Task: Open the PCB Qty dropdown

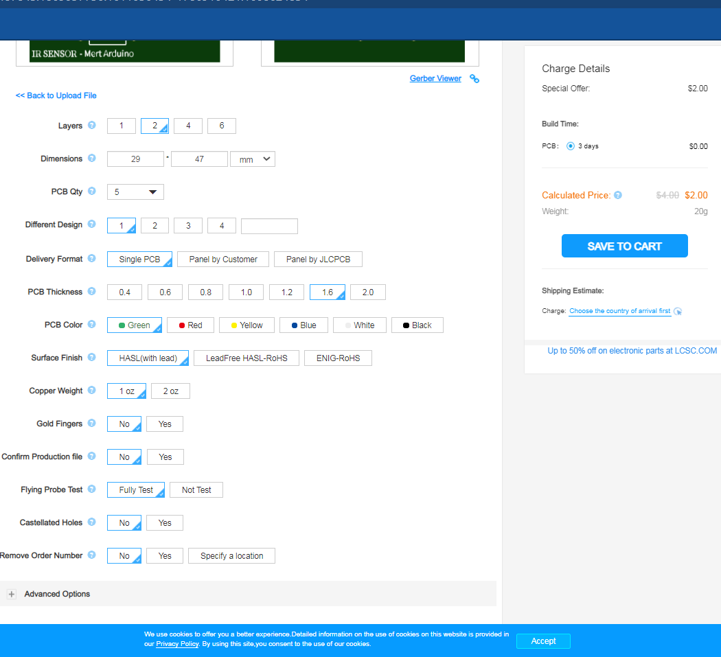Action: (x=135, y=192)
